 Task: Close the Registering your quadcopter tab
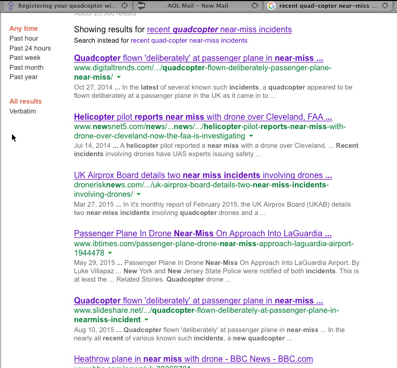coord(125,6)
